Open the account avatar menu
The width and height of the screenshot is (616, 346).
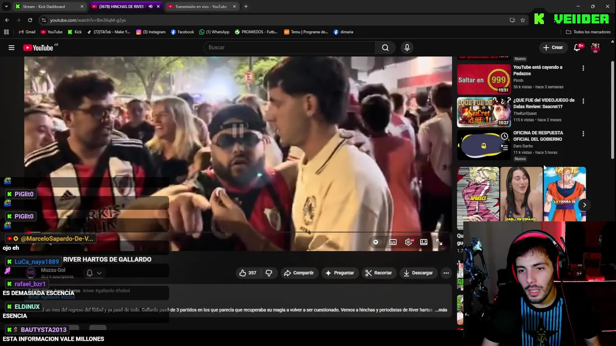(x=595, y=48)
